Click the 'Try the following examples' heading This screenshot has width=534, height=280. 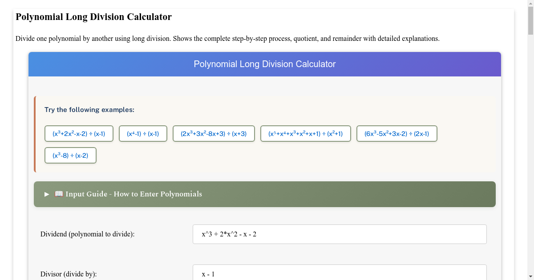point(89,110)
